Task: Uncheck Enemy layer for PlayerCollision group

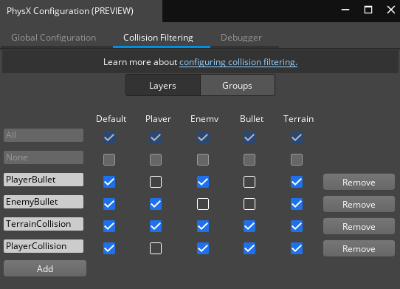Action: point(203,248)
